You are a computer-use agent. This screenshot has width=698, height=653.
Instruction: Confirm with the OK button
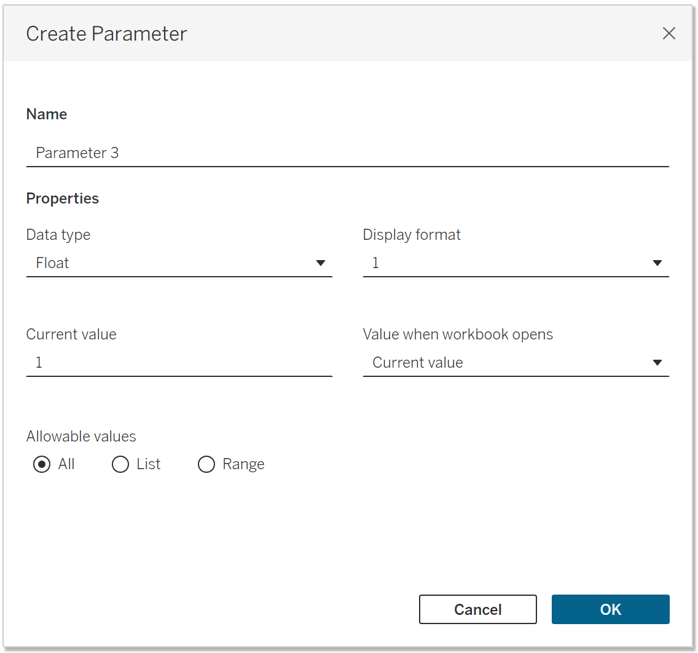click(x=610, y=609)
